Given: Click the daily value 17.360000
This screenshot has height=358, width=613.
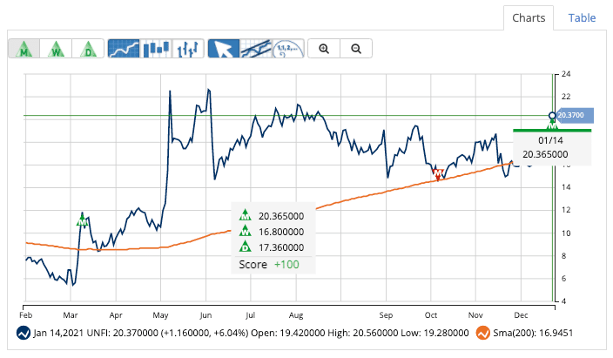Looking at the screenshot, I should (x=281, y=247).
